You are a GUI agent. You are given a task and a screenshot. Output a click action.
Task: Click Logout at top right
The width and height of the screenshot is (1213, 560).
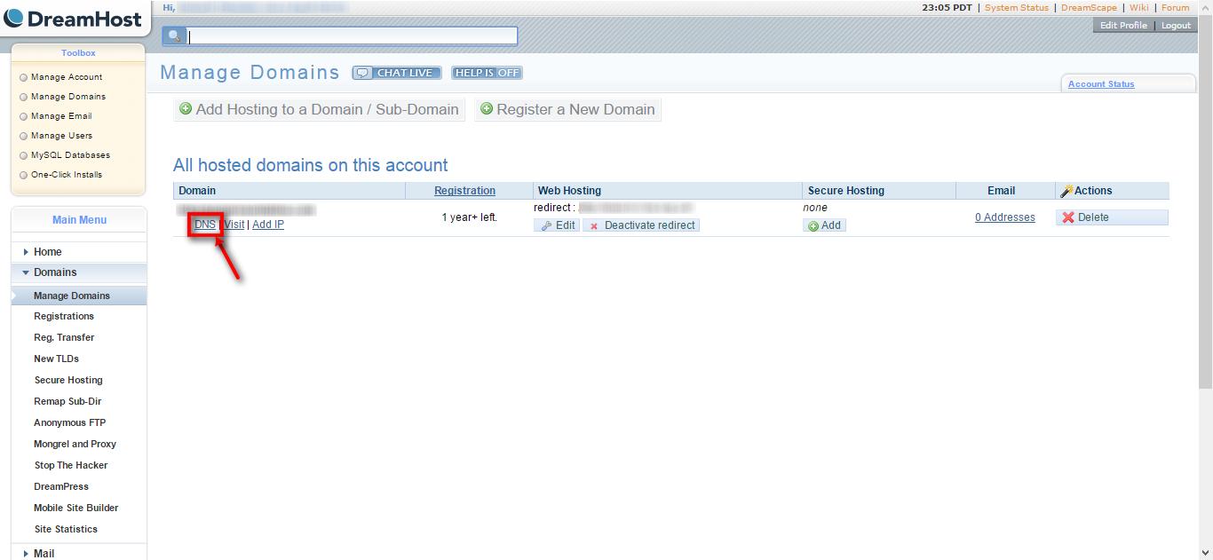[x=1176, y=25]
